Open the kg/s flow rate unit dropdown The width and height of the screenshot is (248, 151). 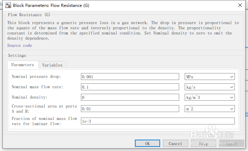[x=210, y=87]
